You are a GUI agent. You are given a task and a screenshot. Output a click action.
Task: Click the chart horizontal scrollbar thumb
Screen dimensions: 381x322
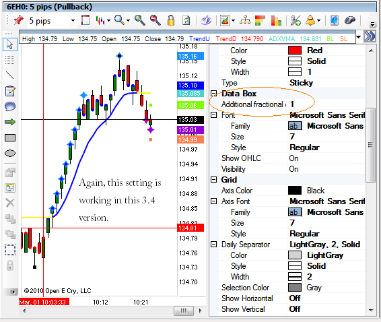pos(184,311)
